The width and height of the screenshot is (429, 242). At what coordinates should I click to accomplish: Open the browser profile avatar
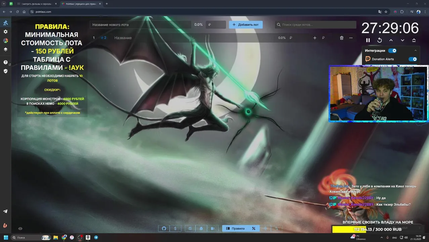point(419,12)
